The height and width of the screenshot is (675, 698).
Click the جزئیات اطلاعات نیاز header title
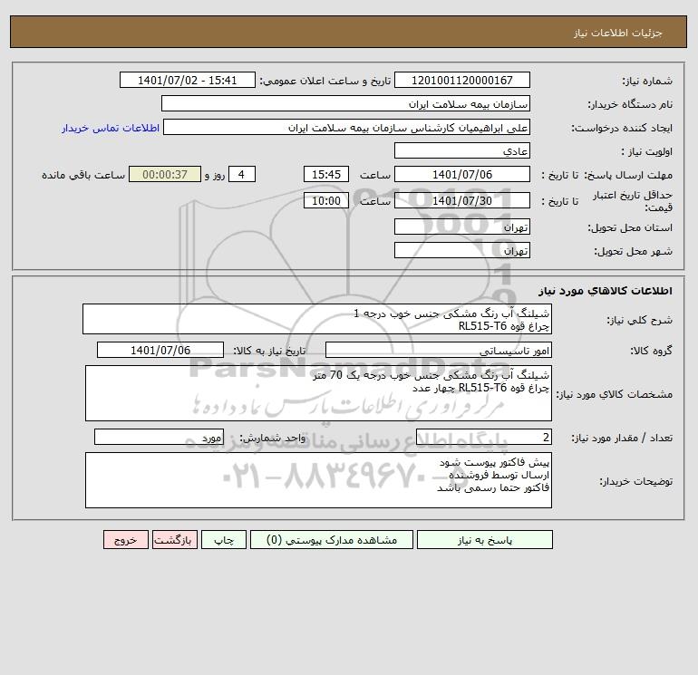coord(618,33)
